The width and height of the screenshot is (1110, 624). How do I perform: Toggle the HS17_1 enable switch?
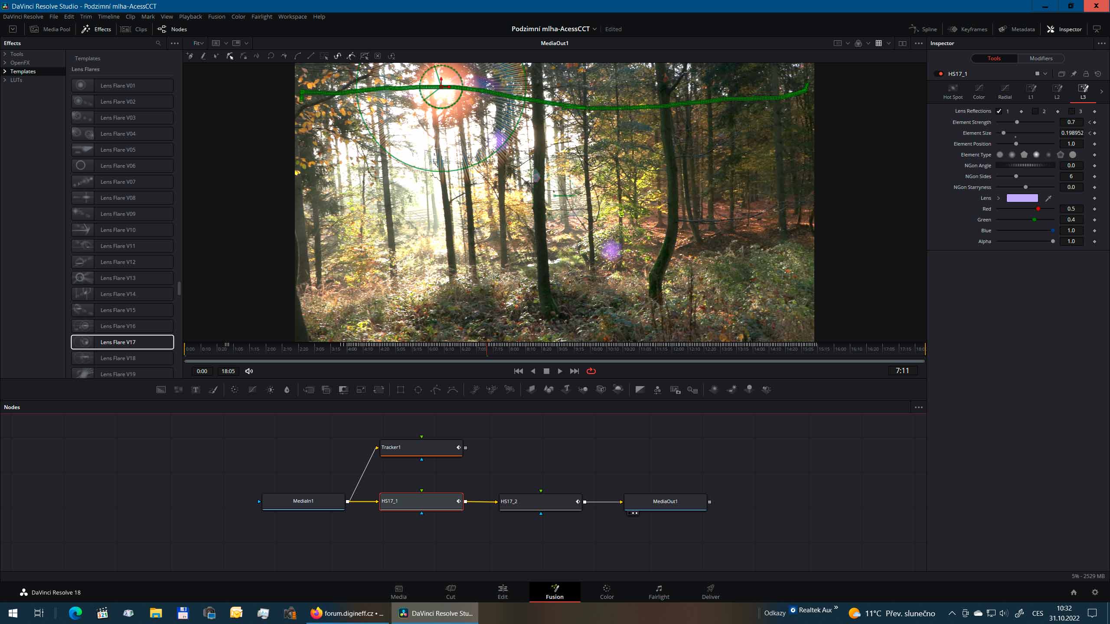click(940, 74)
